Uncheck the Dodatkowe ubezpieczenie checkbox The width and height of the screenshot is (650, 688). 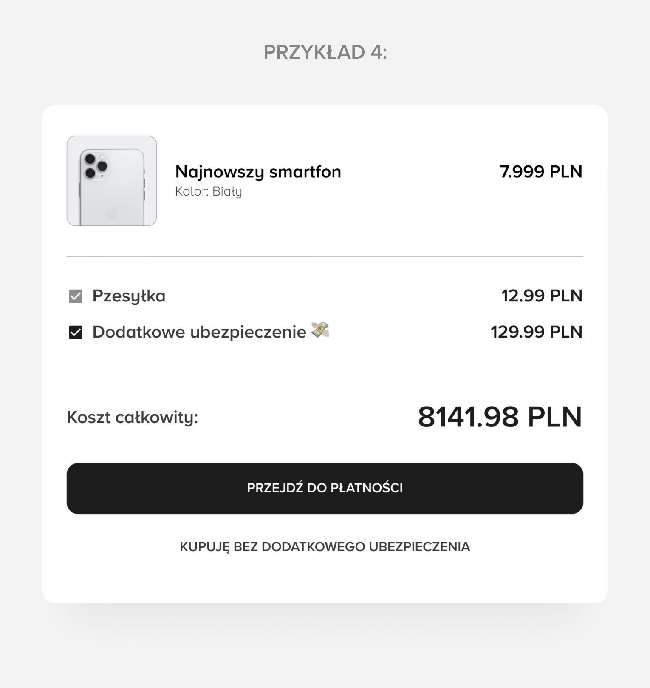click(76, 332)
